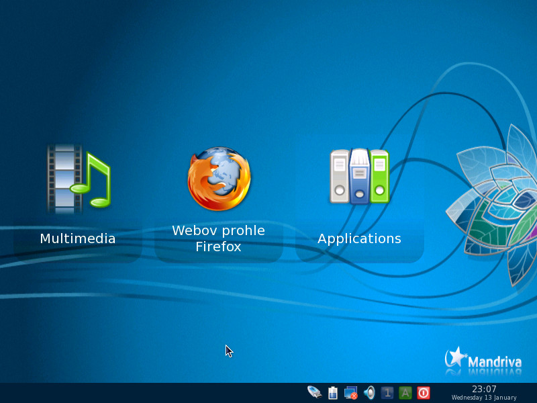
Task: Click the Wednesday 13 January date
Action: tap(484, 398)
